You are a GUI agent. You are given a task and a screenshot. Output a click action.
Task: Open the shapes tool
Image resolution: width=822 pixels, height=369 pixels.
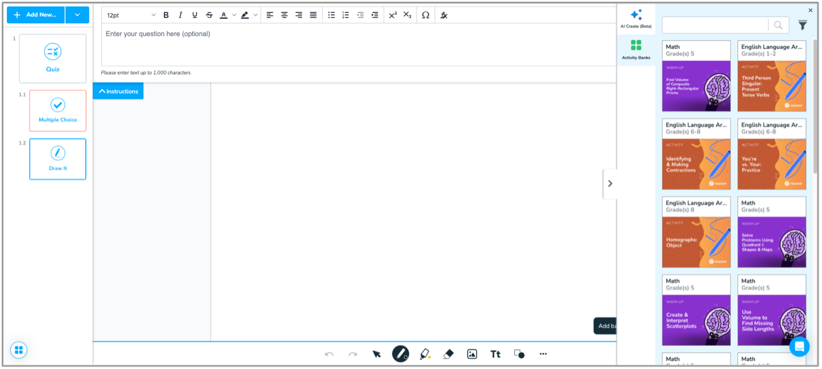point(519,354)
